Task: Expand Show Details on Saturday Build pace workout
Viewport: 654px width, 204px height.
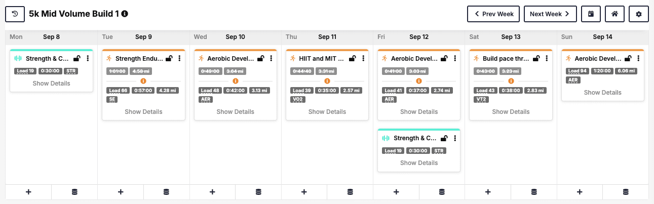Action: pos(511,111)
